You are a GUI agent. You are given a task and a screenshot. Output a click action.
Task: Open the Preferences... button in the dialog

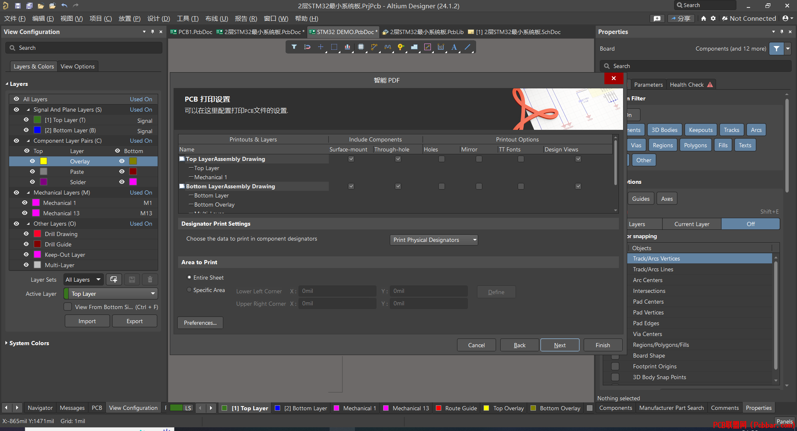click(200, 323)
